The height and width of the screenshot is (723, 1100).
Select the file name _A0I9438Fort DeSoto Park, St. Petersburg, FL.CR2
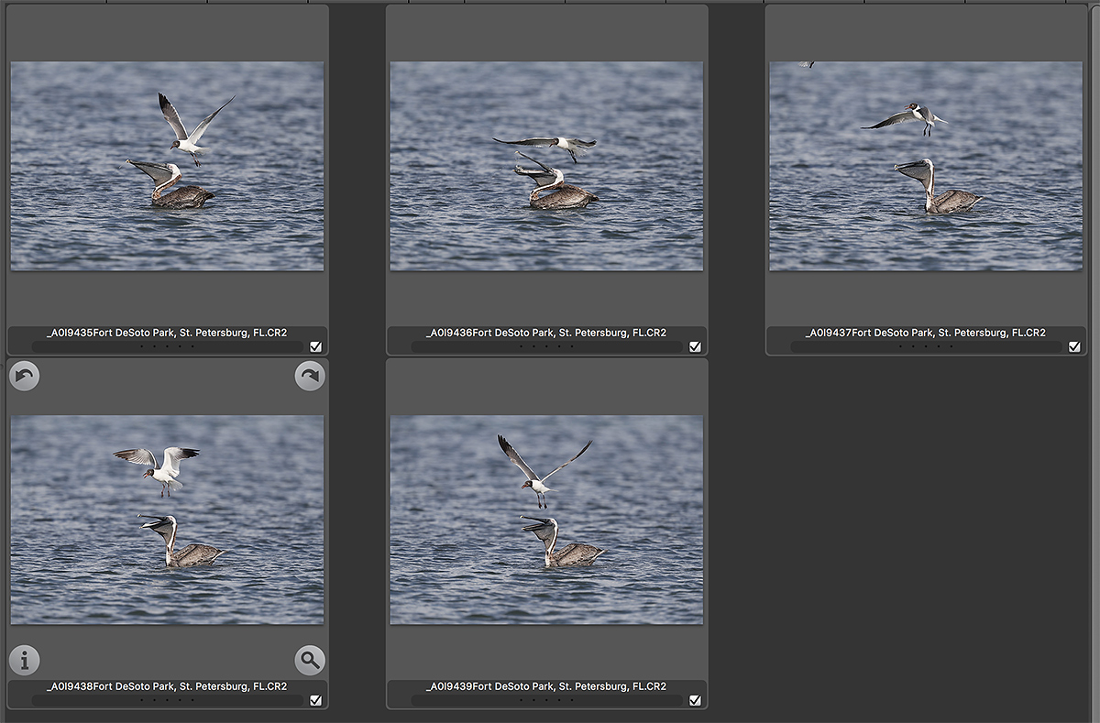click(x=167, y=686)
